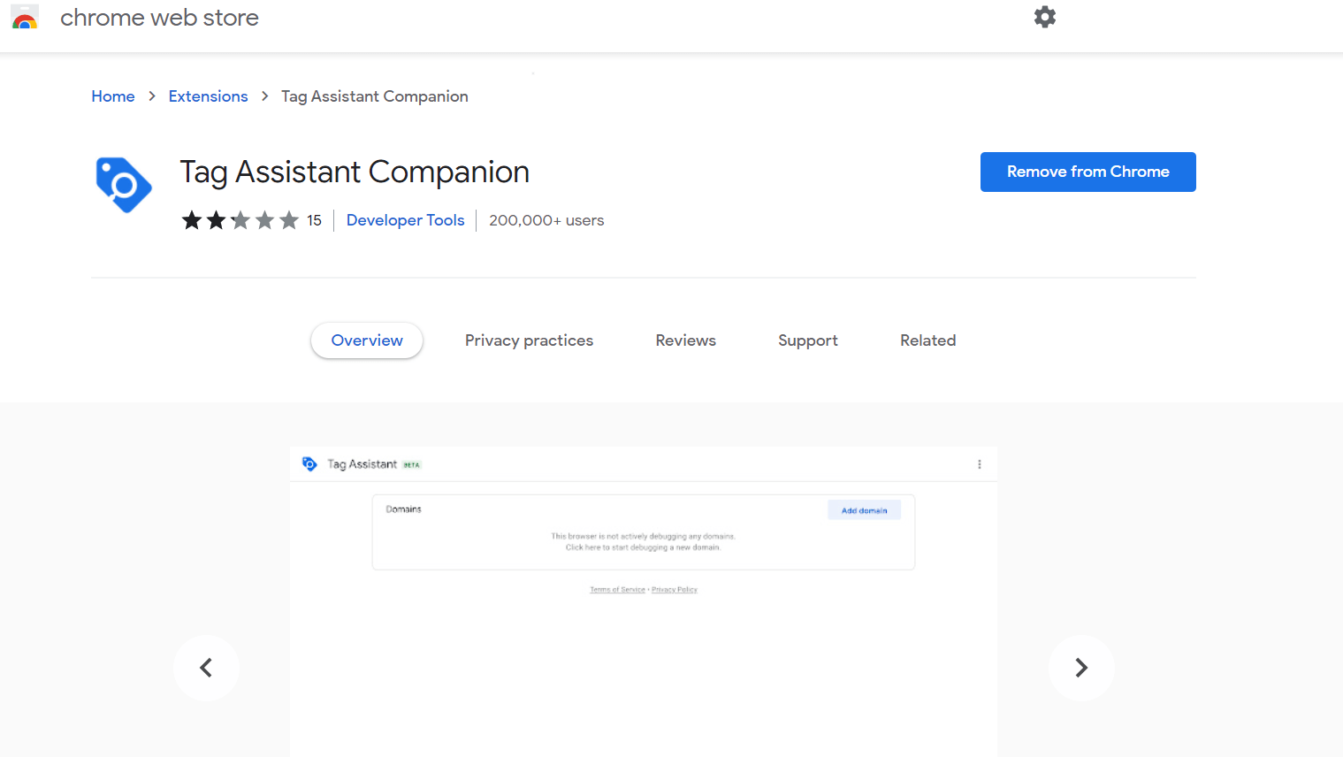Click Add domain button in preview
The image size is (1343, 757).
tap(864, 510)
